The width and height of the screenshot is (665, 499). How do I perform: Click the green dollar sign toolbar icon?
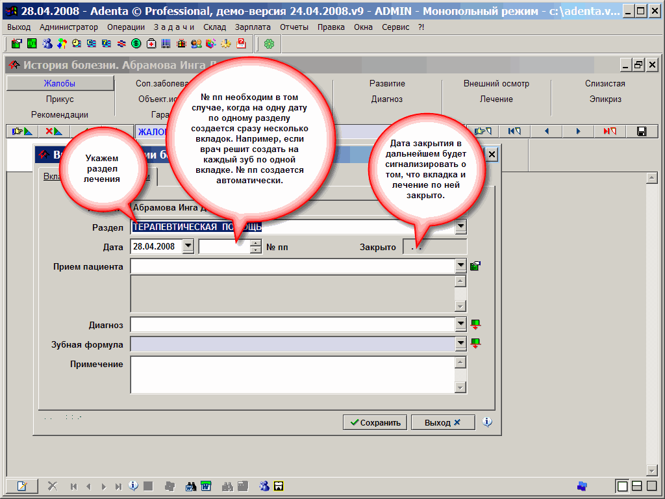click(x=136, y=44)
